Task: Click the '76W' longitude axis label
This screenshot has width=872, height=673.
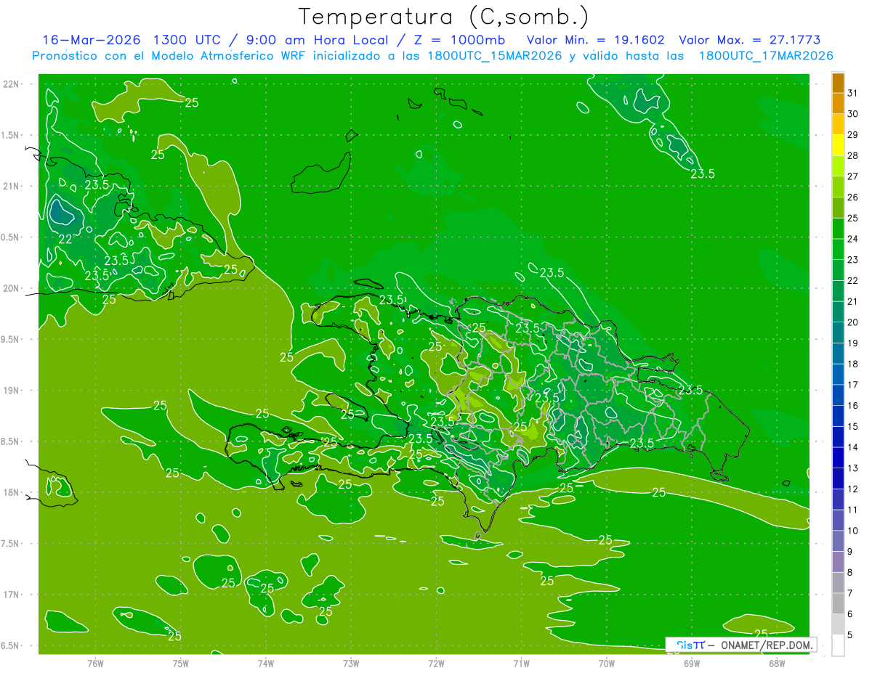Action: coord(95,664)
